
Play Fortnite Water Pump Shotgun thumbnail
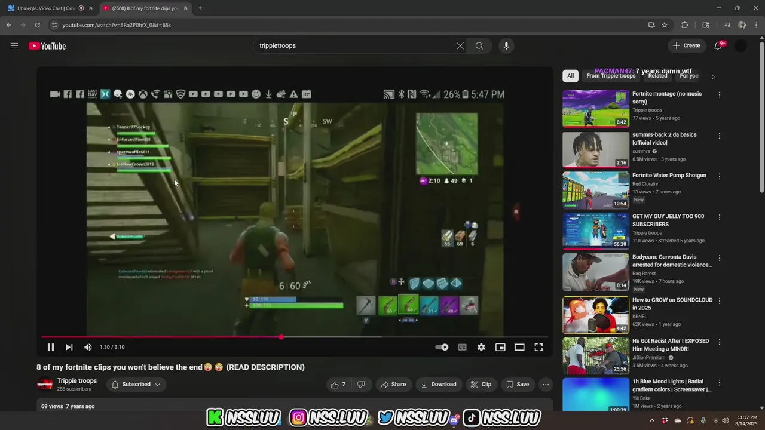pyautogui.click(x=596, y=190)
